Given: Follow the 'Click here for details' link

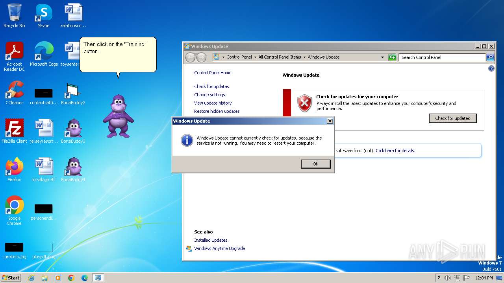Looking at the screenshot, I should [395, 151].
